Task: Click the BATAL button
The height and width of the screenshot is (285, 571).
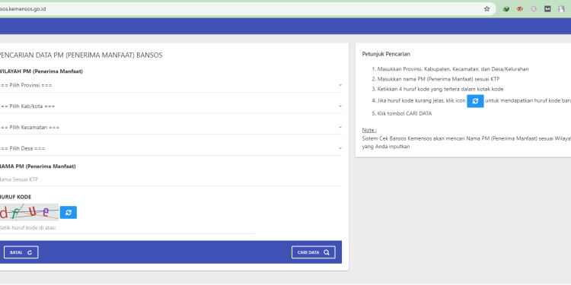Action: point(21,252)
